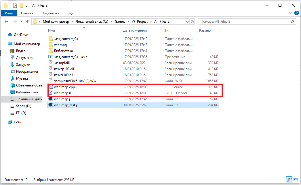
Task: Expand the chevron after Games in breadcrumb
Action: (128, 22)
